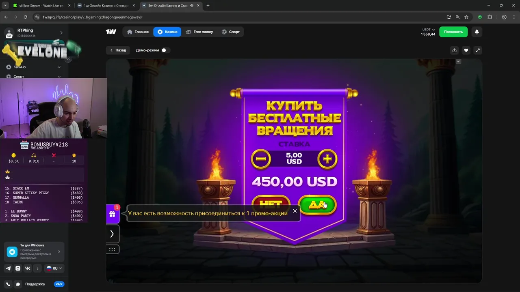
Task: Reload the browser page
Action: pos(25,17)
